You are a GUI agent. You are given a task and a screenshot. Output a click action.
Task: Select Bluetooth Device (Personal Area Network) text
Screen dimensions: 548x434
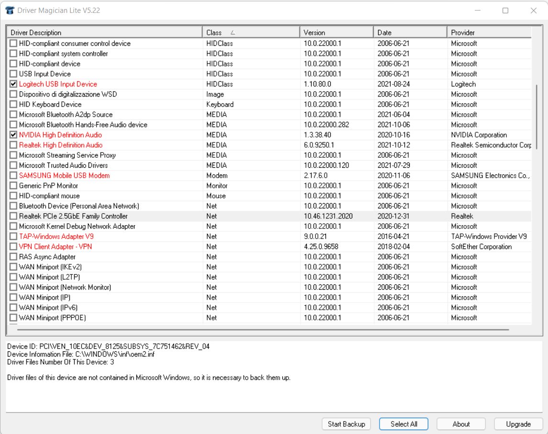(x=79, y=206)
